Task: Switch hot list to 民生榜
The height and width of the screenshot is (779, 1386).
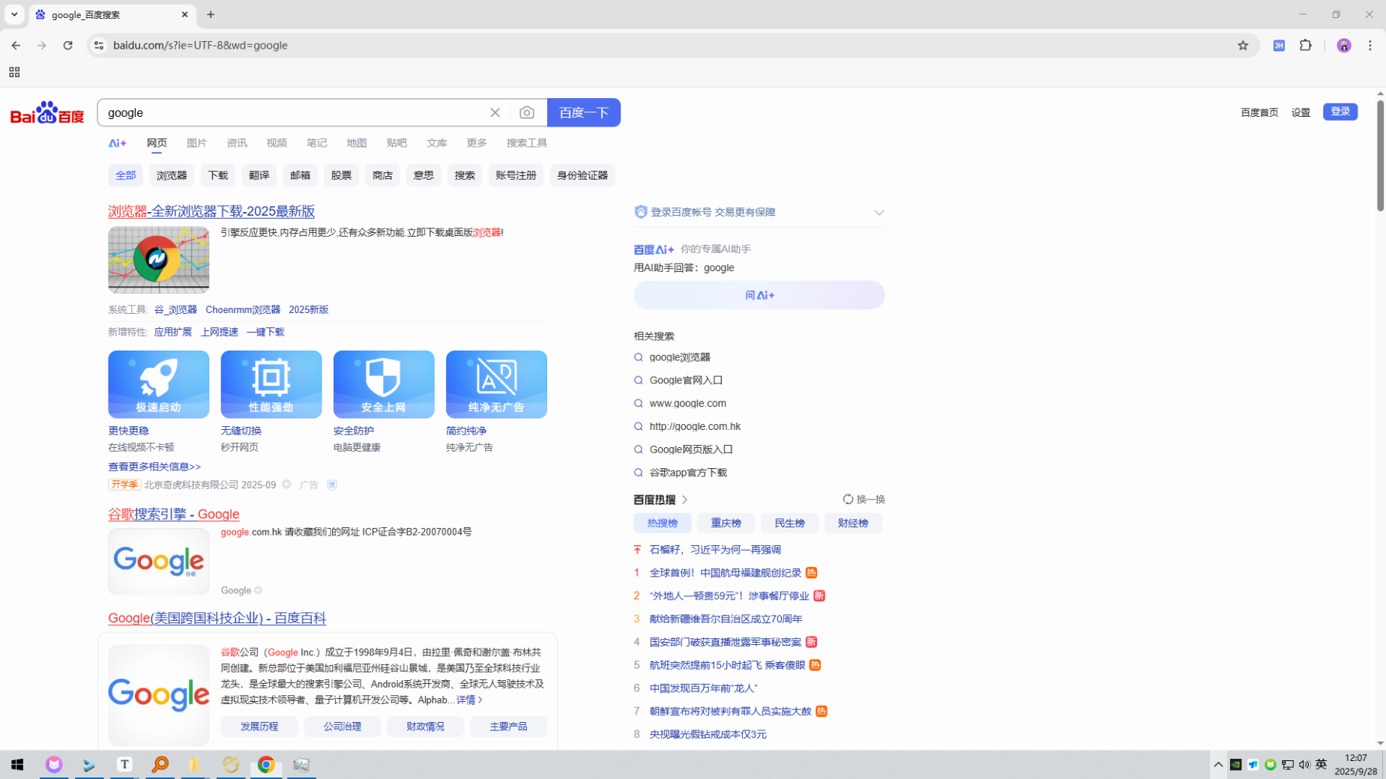Action: pos(789,523)
